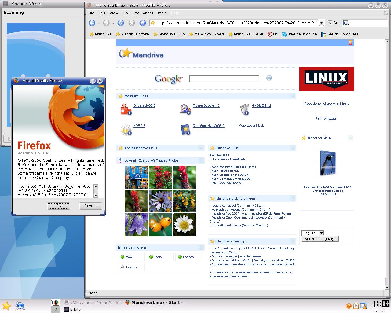Click the round Google search submit button
The image size is (391, 313).
click(269, 78)
